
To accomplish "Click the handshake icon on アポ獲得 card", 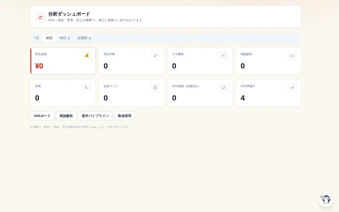I will click(x=223, y=56).
